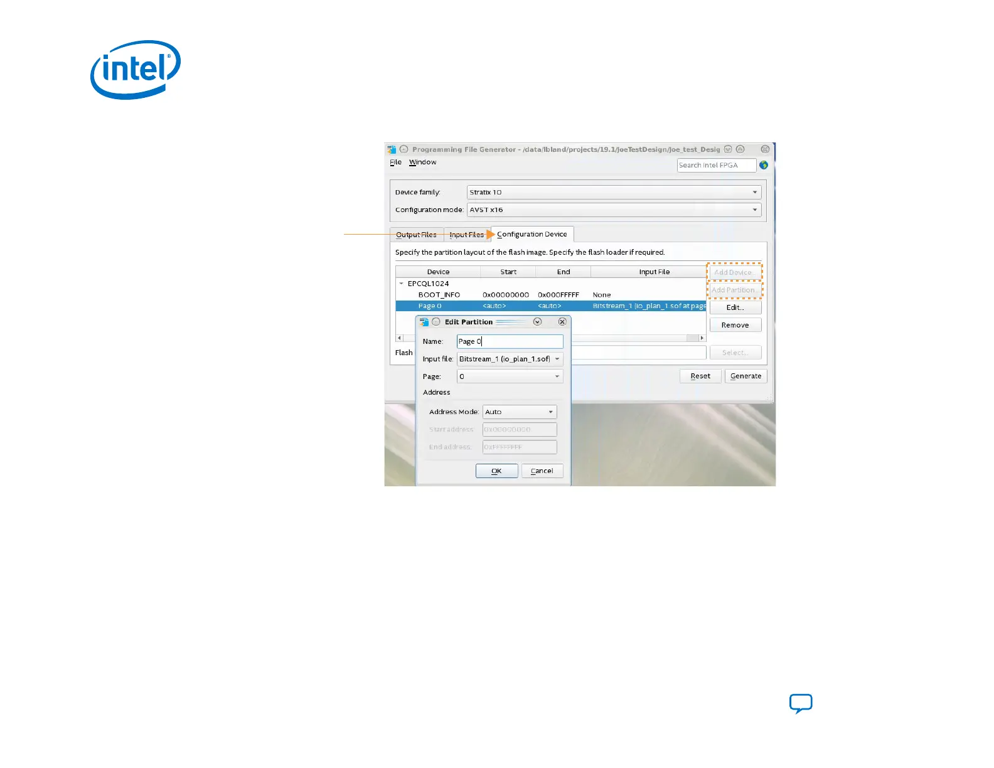
Task: Click the Device column header
Action: (x=438, y=272)
